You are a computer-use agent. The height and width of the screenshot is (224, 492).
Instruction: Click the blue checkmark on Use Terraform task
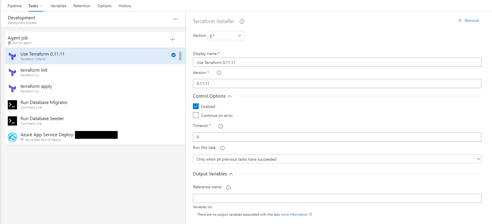(174, 55)
